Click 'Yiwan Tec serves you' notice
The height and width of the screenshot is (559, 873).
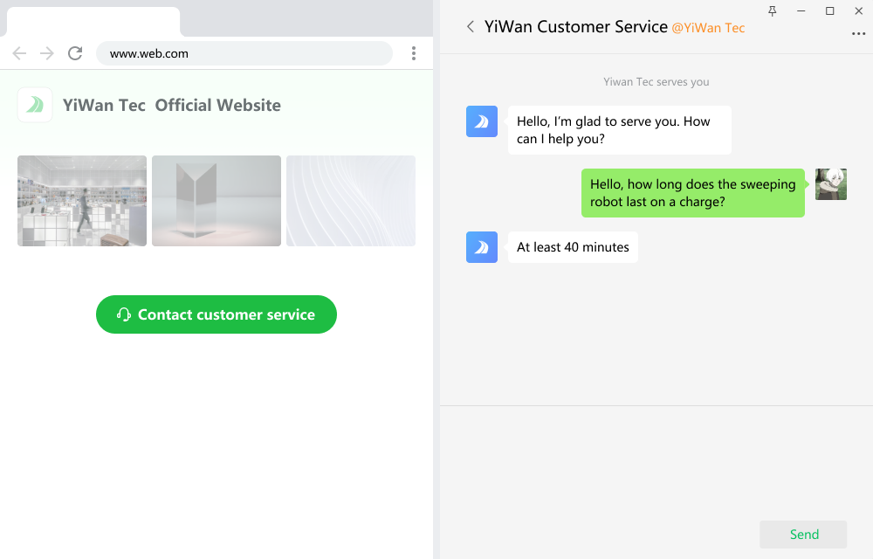(x=656, y=82)
